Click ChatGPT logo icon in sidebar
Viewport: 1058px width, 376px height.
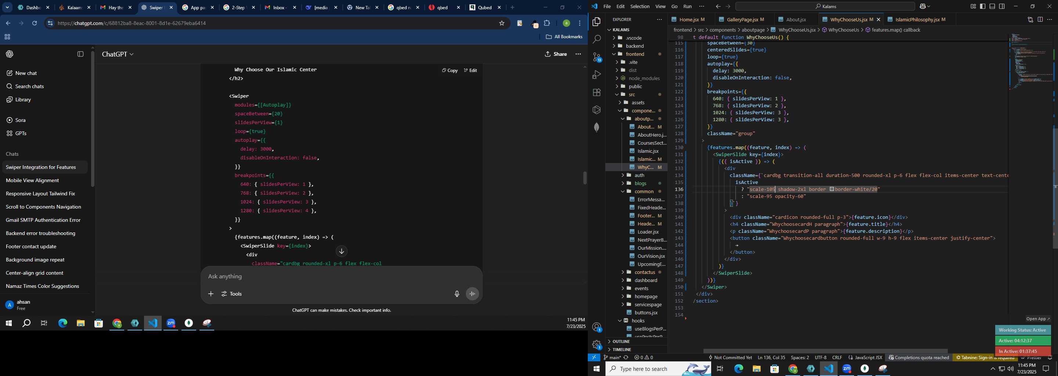click(x=10, y=54)
